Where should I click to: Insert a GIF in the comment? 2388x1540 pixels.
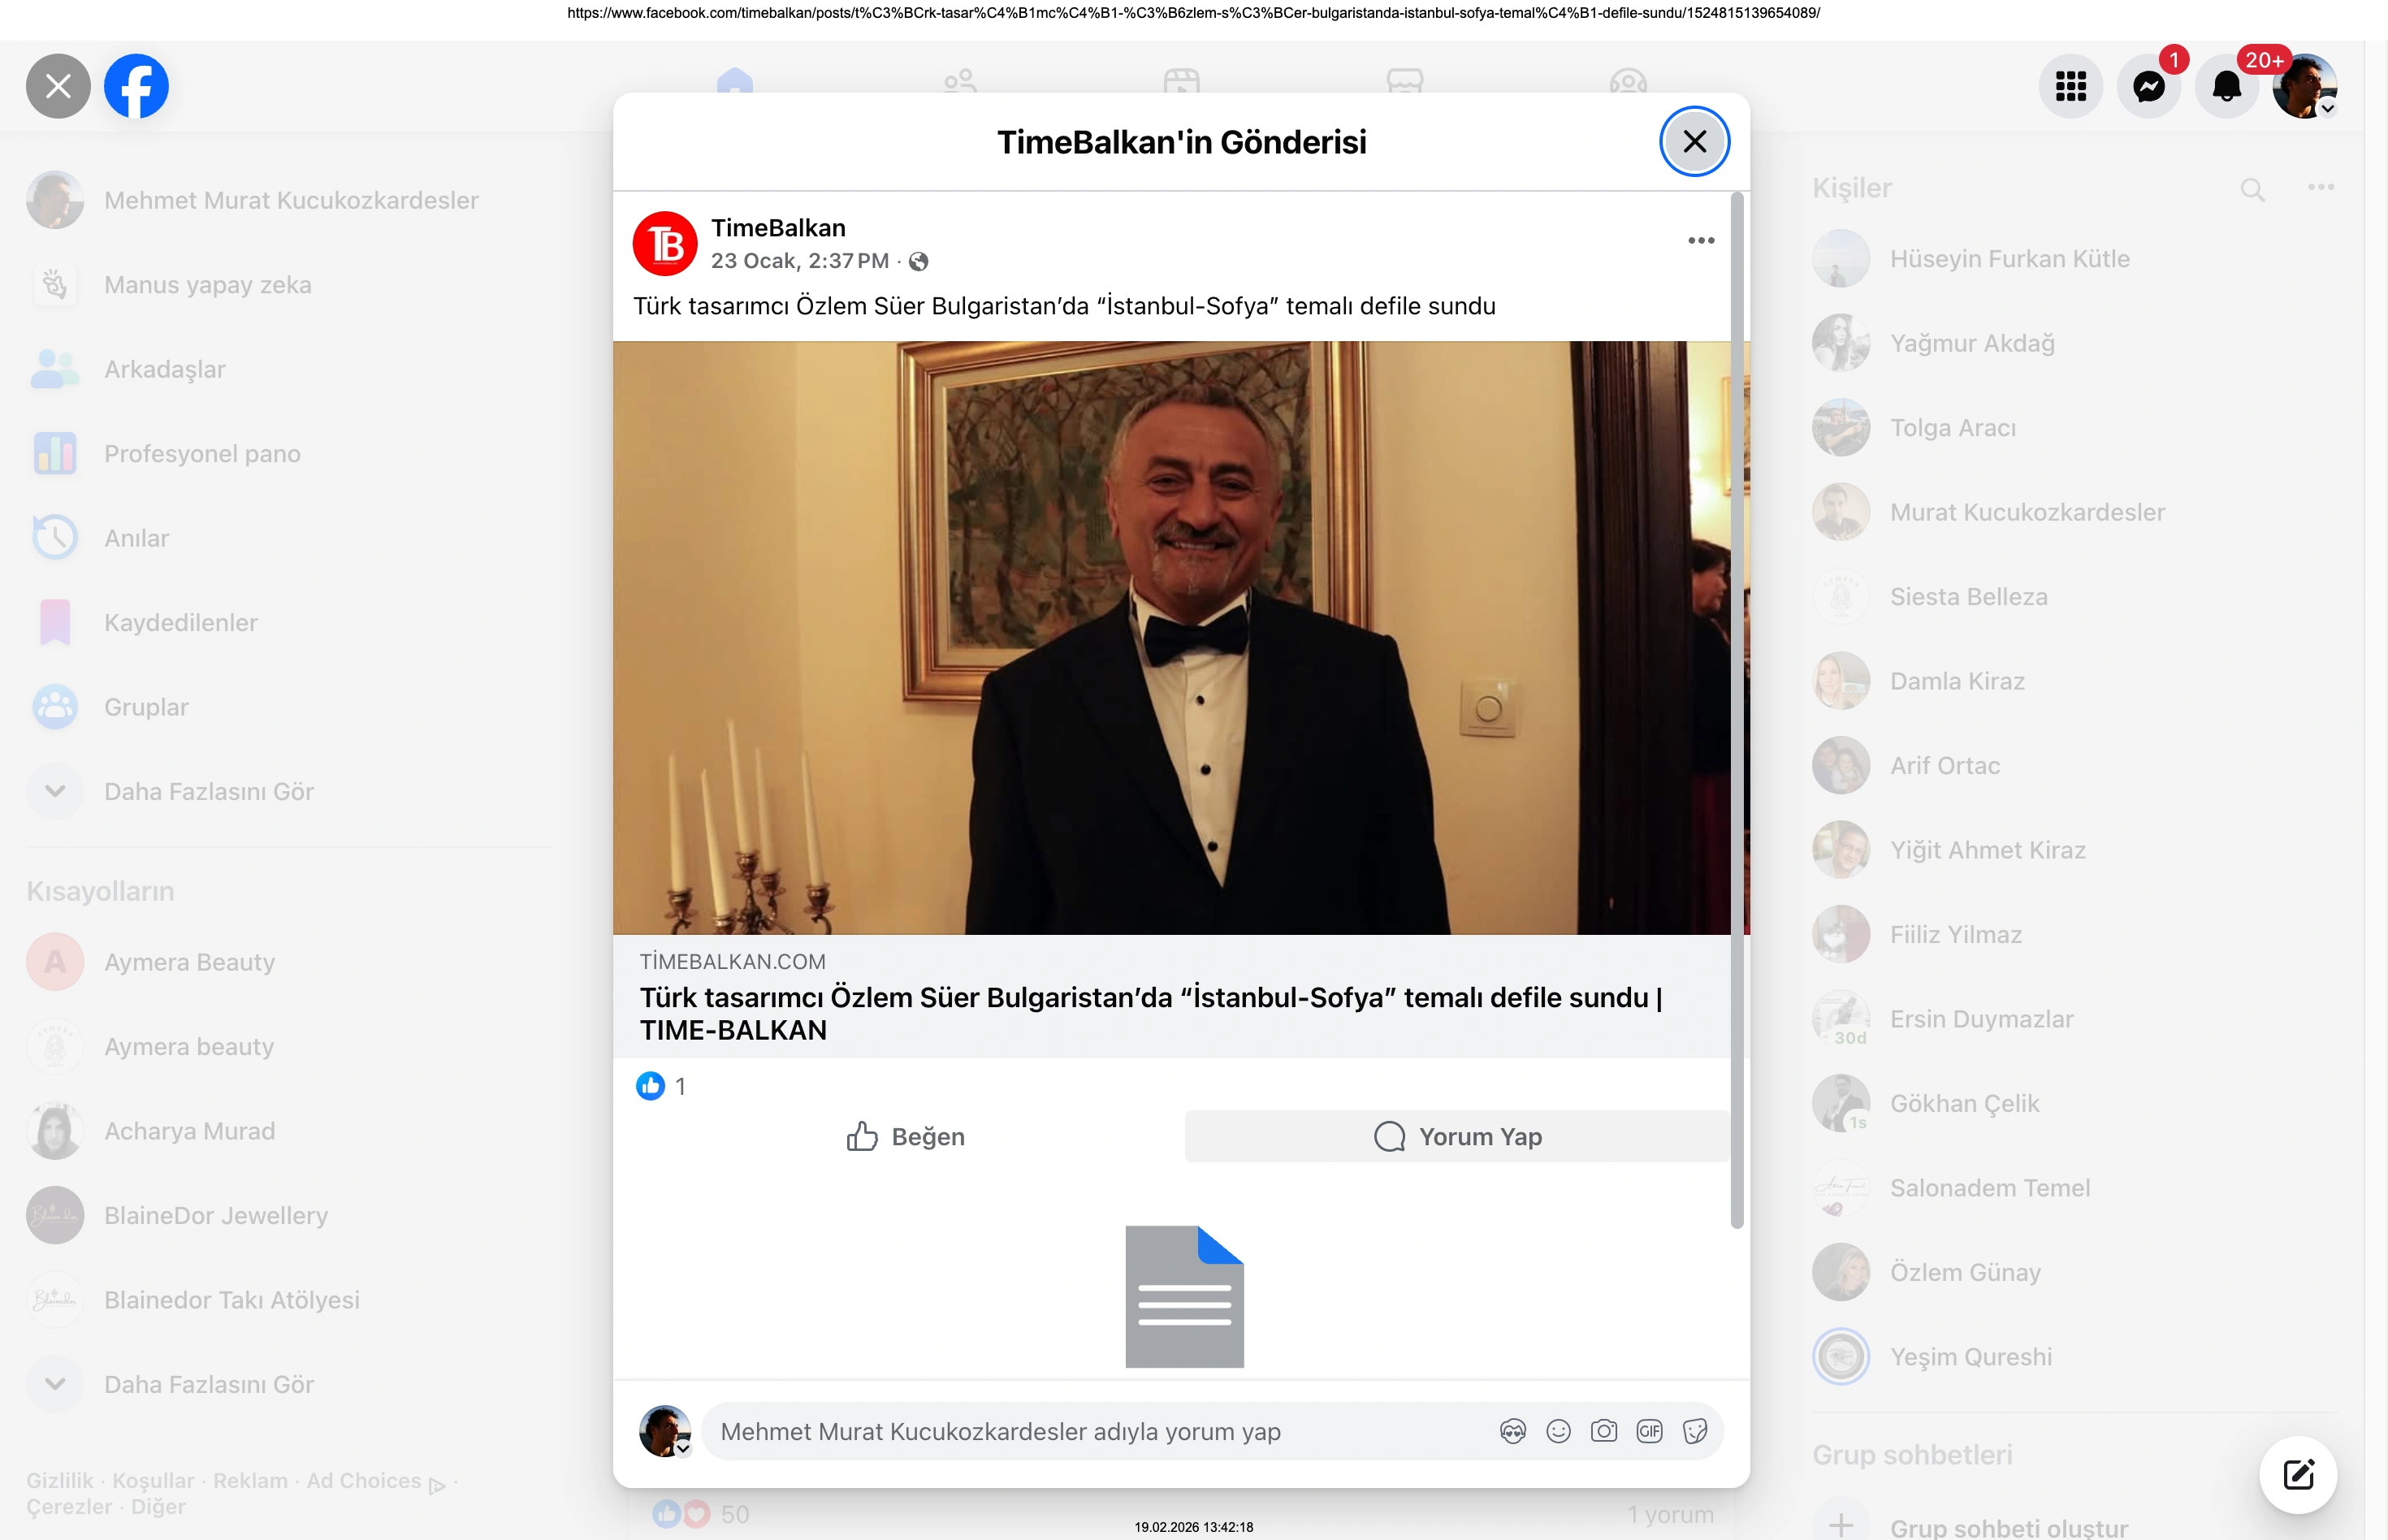tap(1649, 1431)
